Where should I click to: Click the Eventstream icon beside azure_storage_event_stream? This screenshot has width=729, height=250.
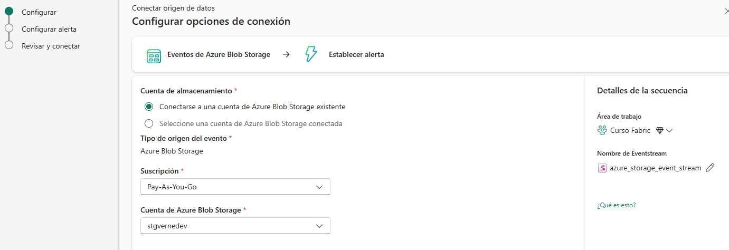coord(602,168)
